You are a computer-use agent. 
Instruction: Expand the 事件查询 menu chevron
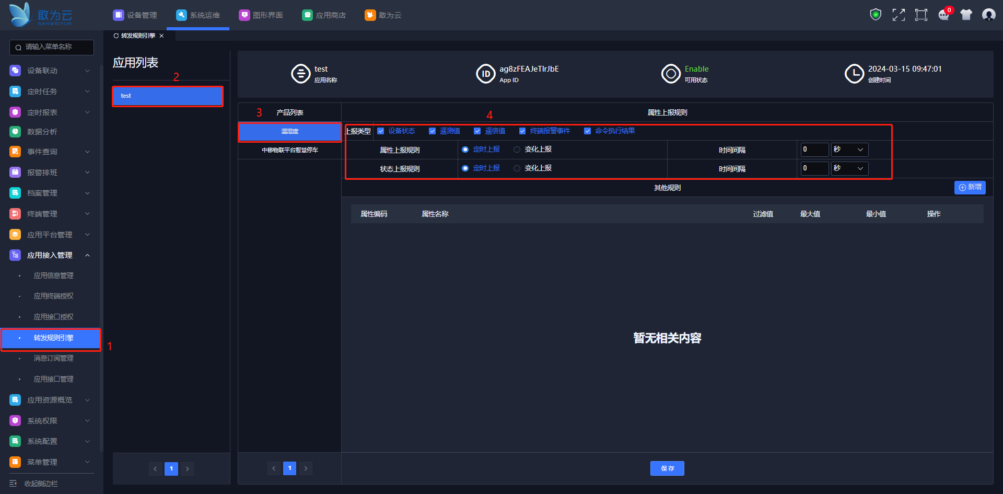(x=87, y=152)
